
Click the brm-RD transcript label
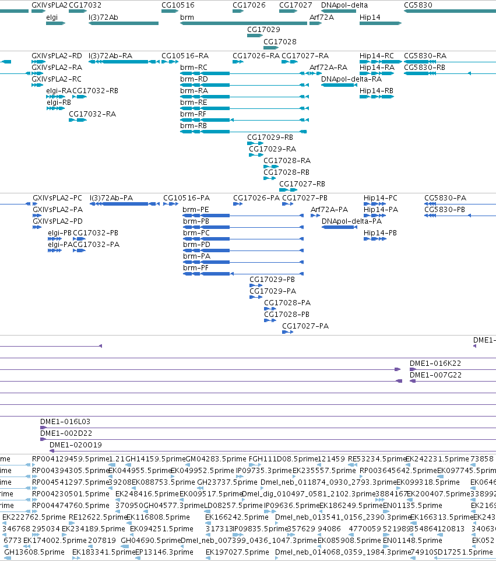pos(194,79)
